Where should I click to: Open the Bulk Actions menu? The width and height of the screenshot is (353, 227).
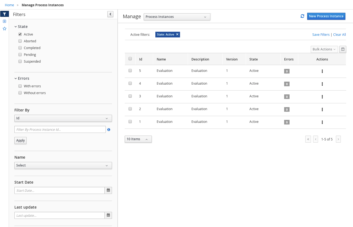324,49
